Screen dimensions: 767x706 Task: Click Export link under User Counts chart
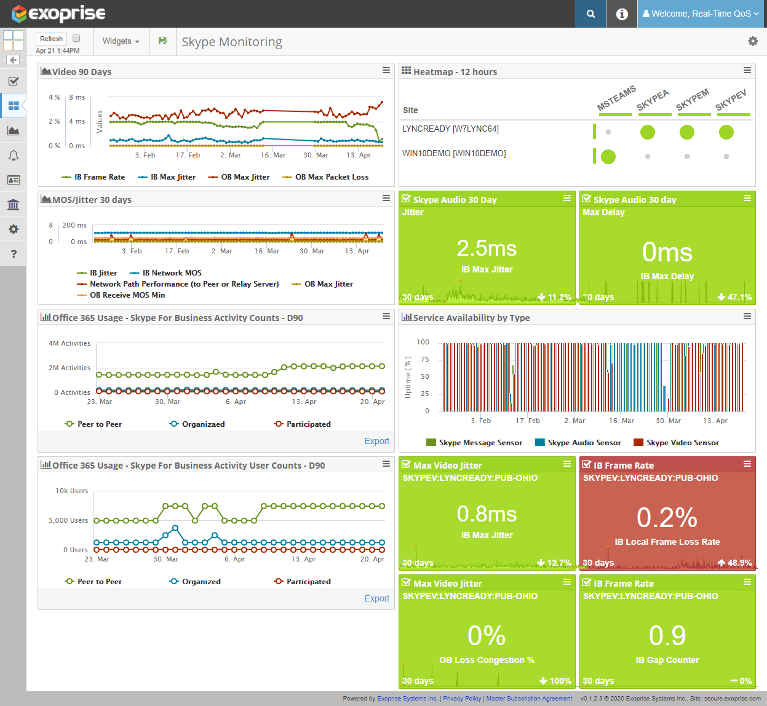pos(376,598)
